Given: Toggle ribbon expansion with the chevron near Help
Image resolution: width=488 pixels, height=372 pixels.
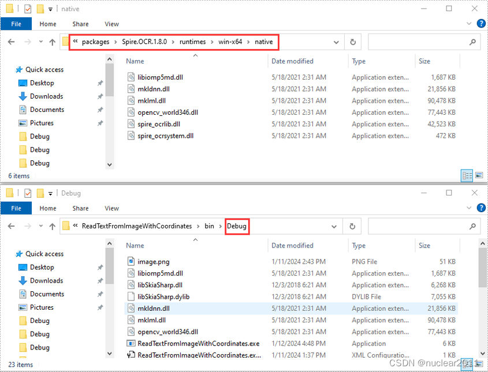Looking at the screenshot, I should [470, 24].
